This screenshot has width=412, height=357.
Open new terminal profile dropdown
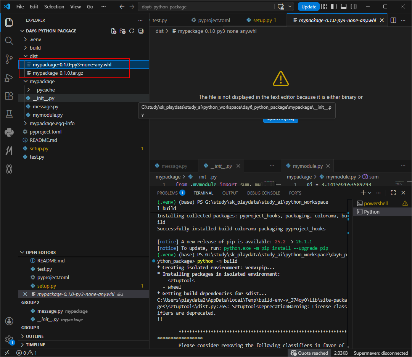pos(370,193)
